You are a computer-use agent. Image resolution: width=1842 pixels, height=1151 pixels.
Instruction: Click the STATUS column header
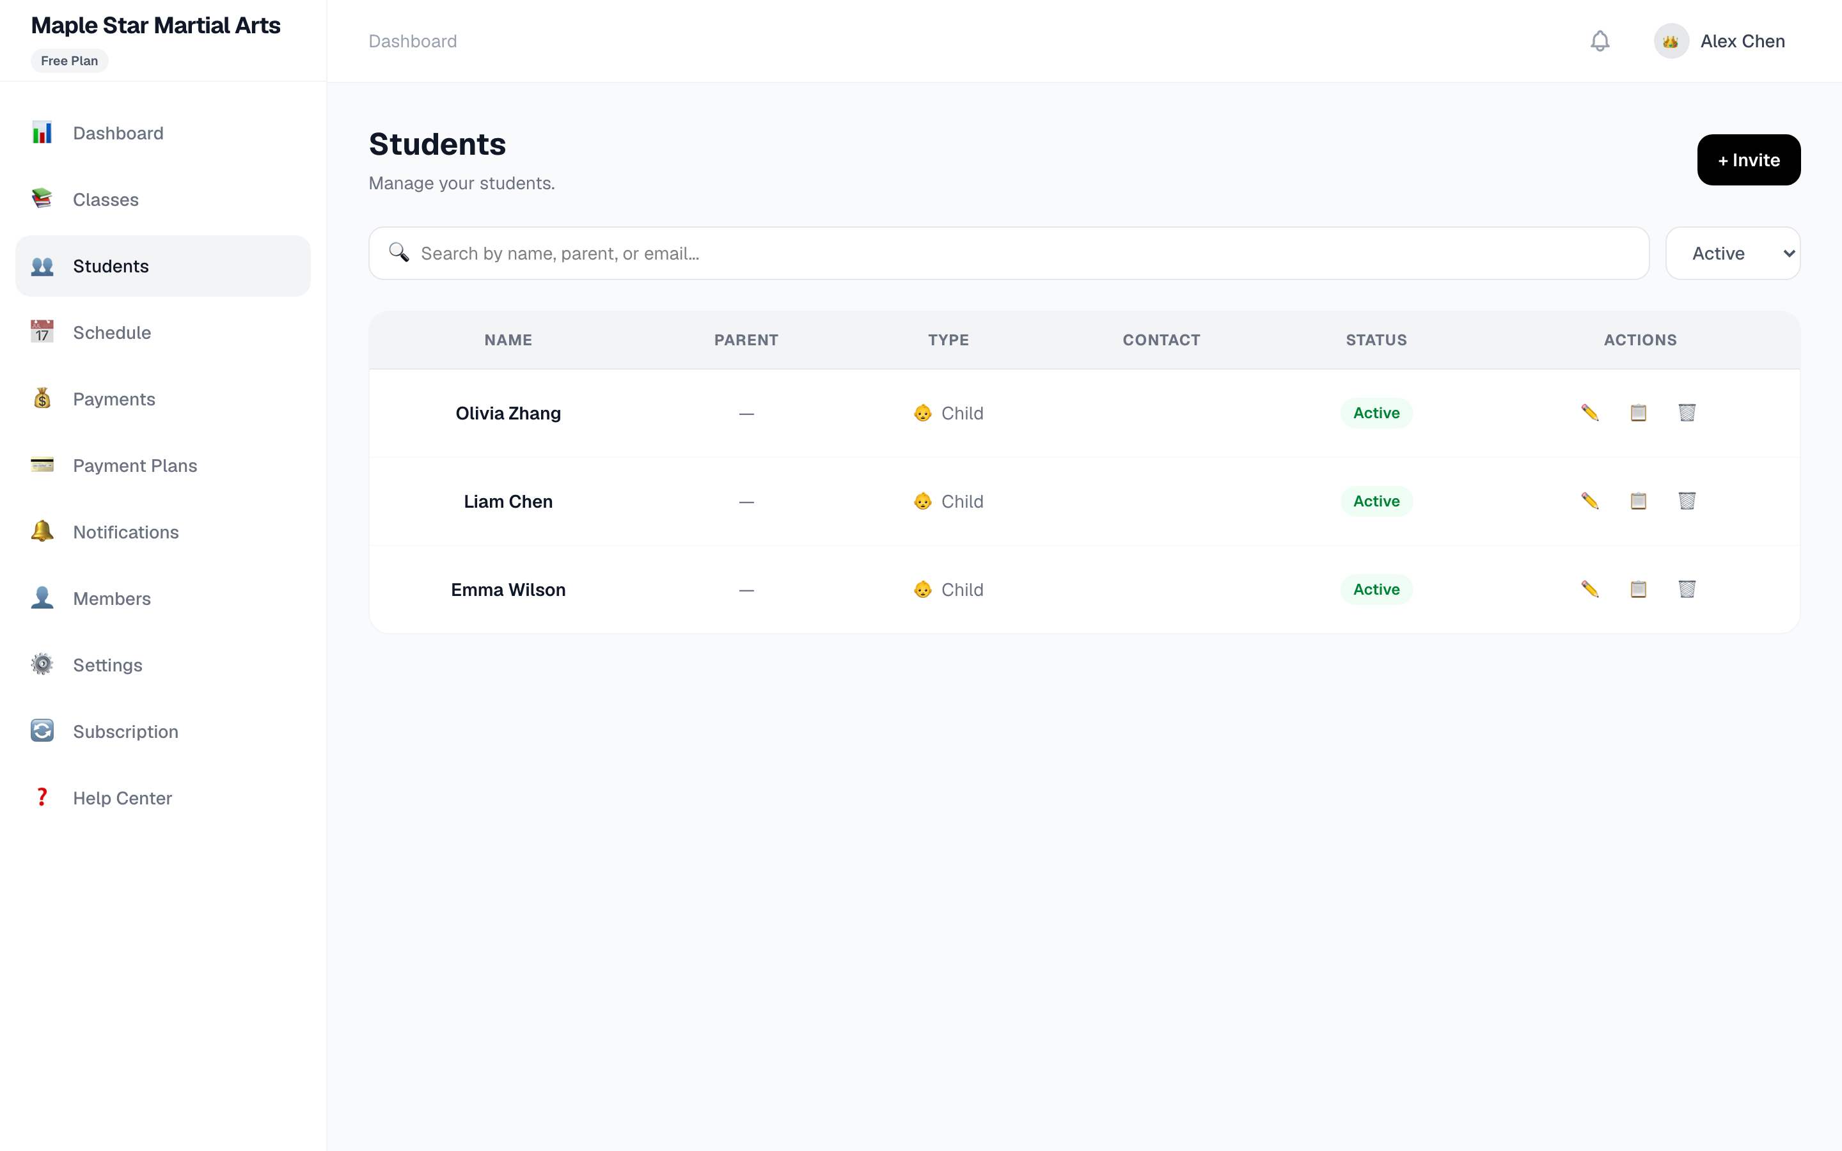[1376, 340]
